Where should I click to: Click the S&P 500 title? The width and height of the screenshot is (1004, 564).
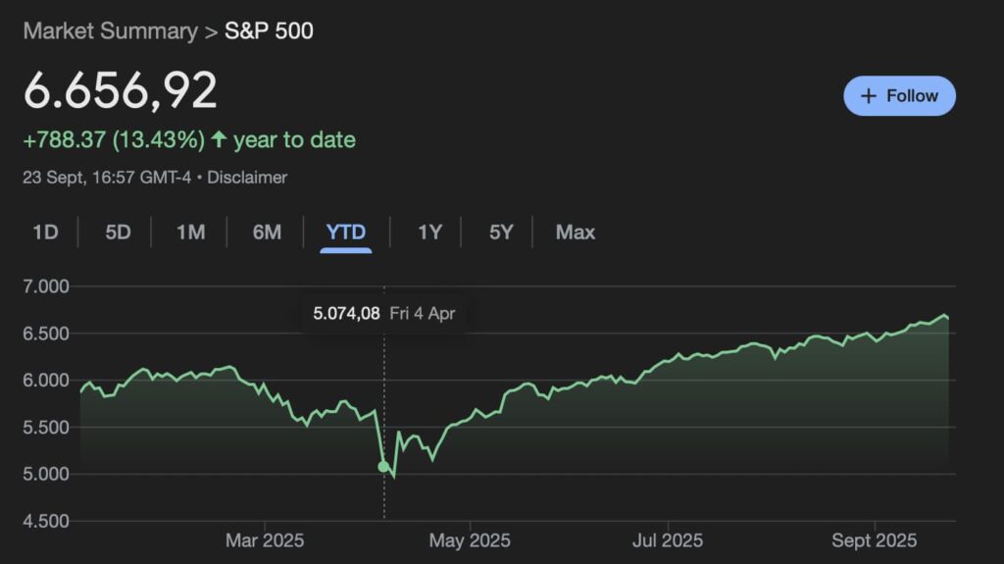[269, 30]
